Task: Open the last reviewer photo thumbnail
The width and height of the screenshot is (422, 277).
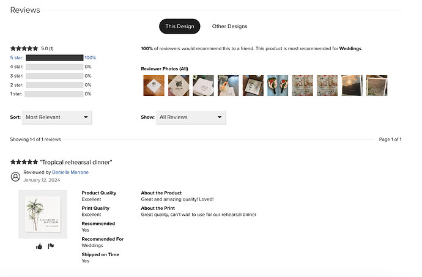Action: [377, 86]
